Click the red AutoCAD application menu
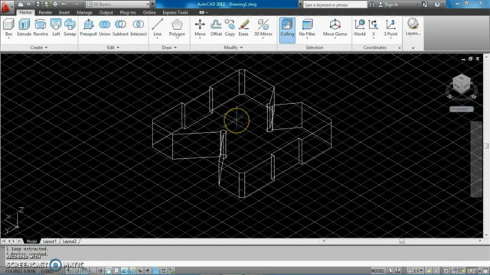 5,7
